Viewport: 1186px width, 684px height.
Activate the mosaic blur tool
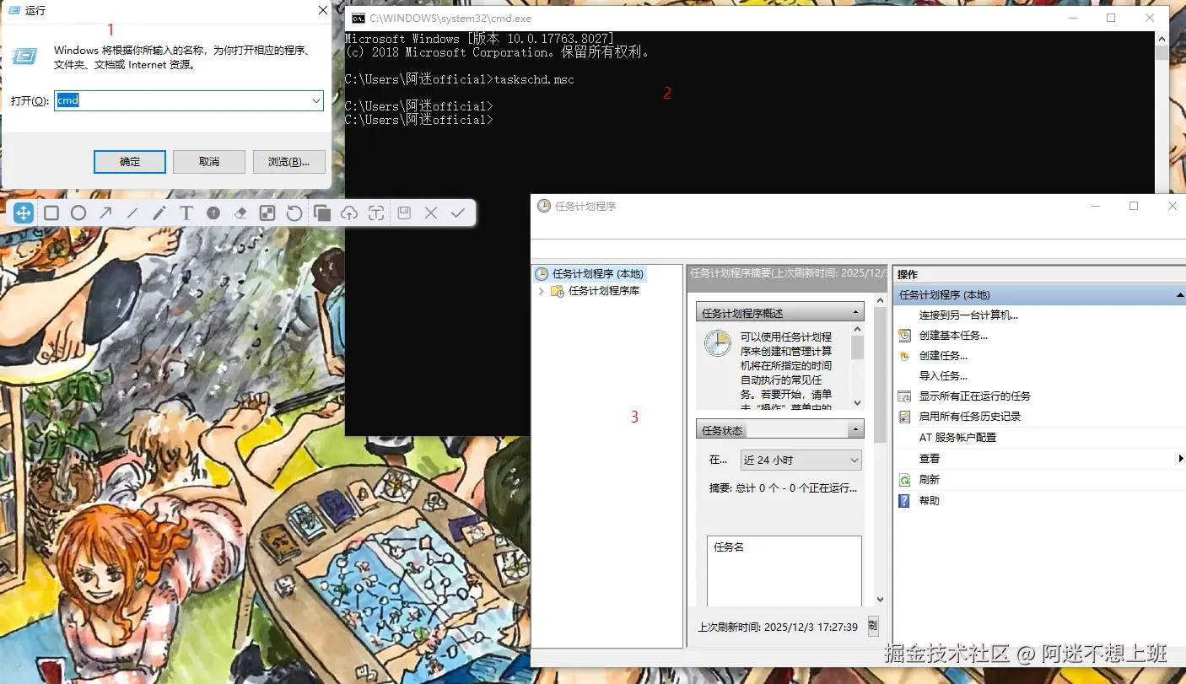267,213
